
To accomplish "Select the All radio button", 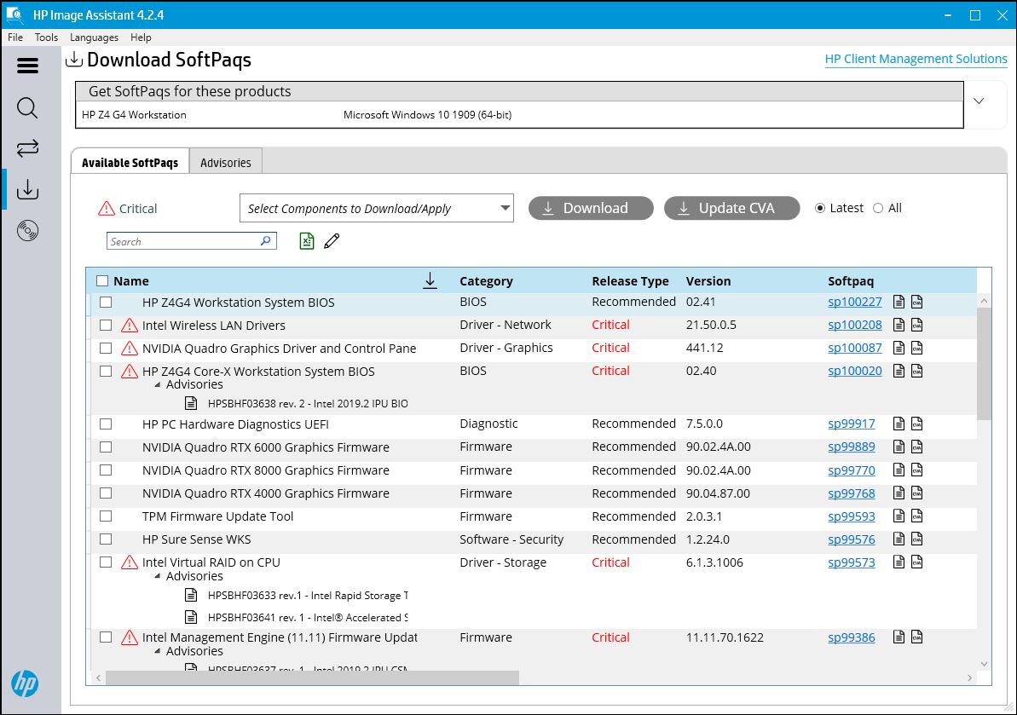I will pos(878,208).
